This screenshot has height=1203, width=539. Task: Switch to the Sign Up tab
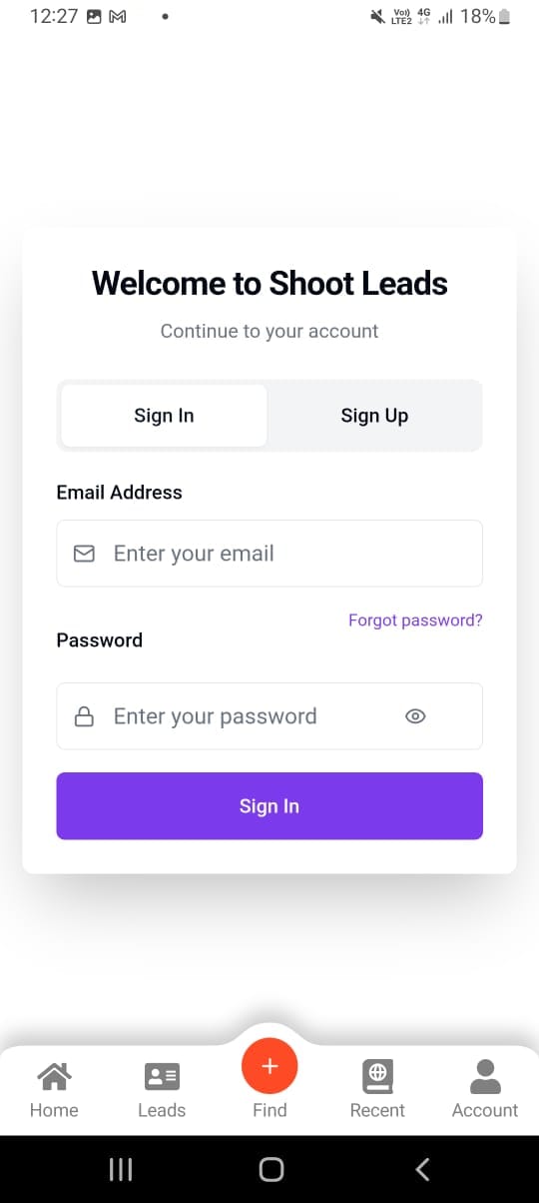[x=374, y=416]
